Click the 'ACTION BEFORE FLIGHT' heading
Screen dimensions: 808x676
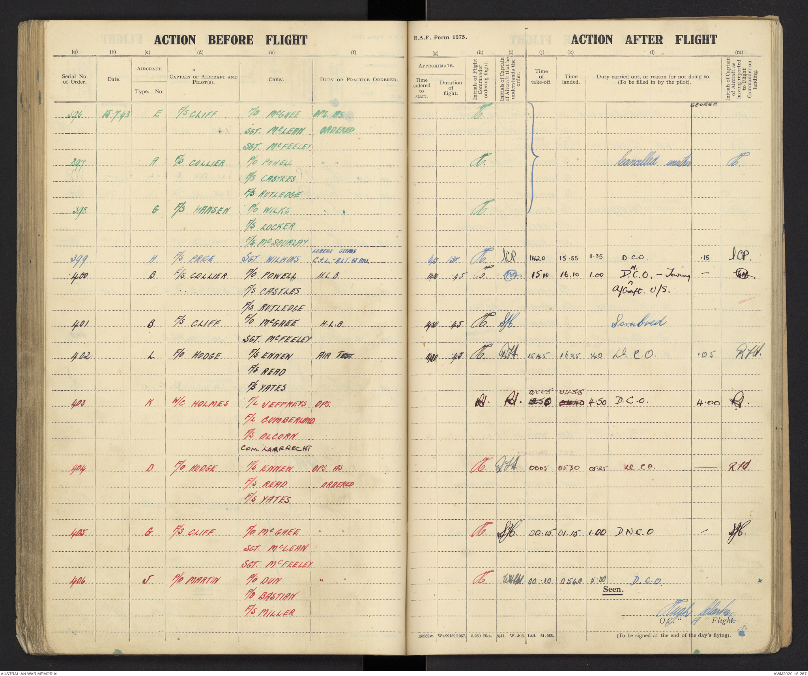pyautogui.click(x=230, y=40)
